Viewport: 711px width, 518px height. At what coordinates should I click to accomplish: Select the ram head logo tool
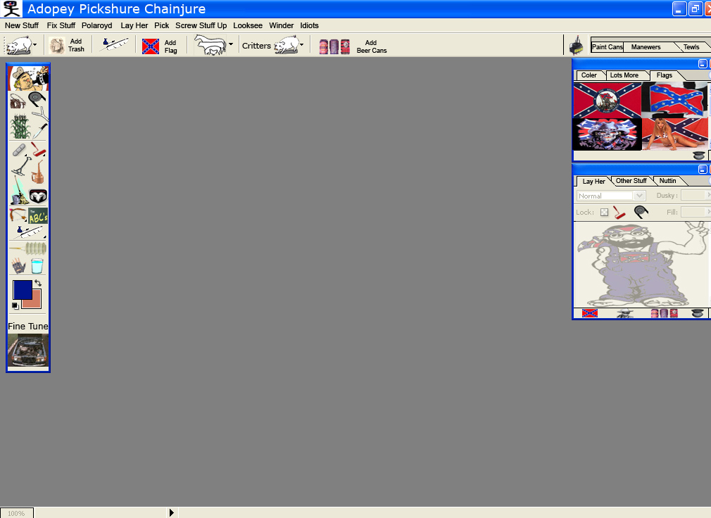38,196
